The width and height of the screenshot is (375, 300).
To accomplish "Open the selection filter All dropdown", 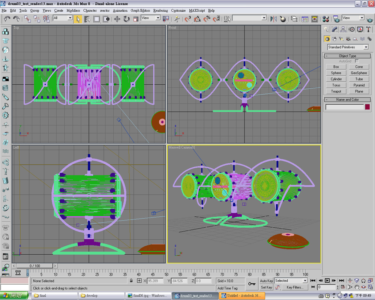I will point(63,18).
